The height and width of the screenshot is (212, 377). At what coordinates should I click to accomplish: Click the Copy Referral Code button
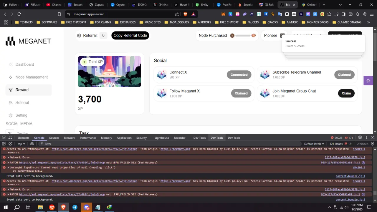click(130, 35)
